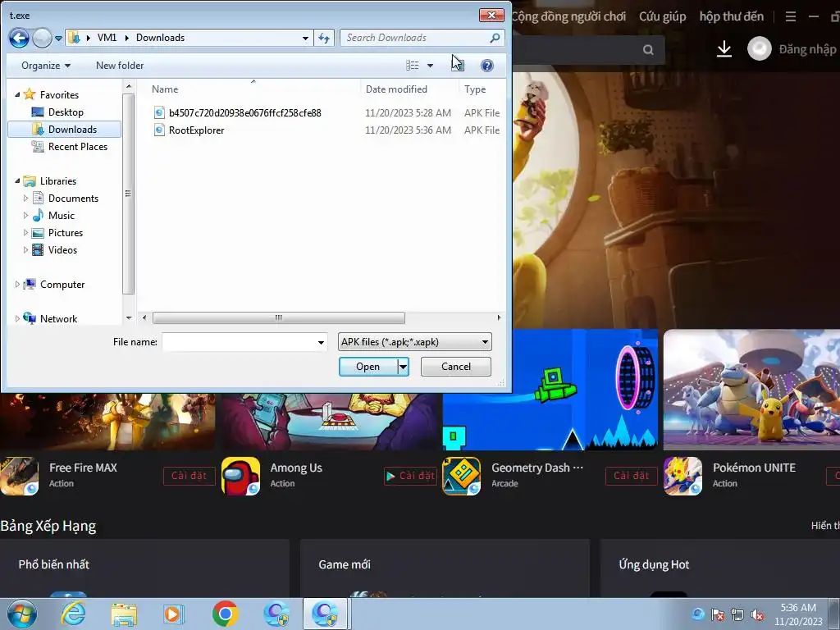Open the hamburger menu icon in emulator
The width and height of the screenshot is (840, 630).
point(791,16)
